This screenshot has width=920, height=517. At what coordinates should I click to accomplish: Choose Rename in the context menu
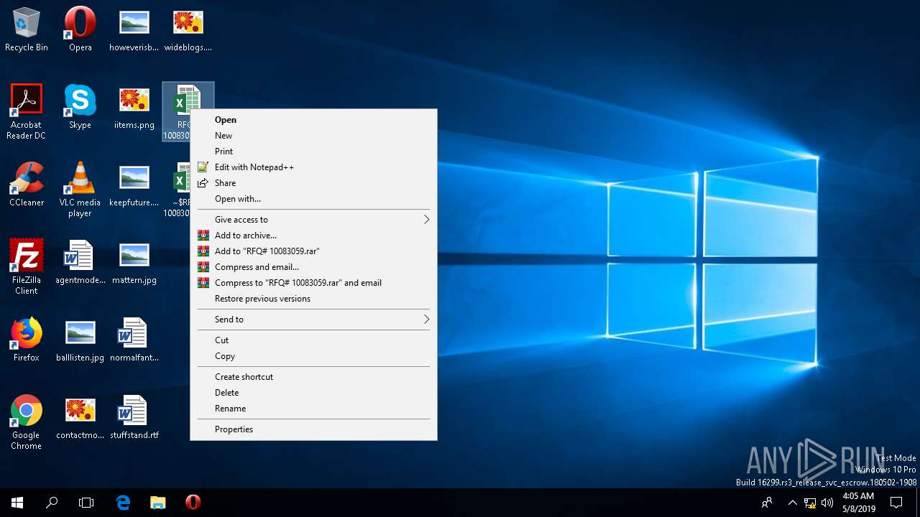(313, 409)
